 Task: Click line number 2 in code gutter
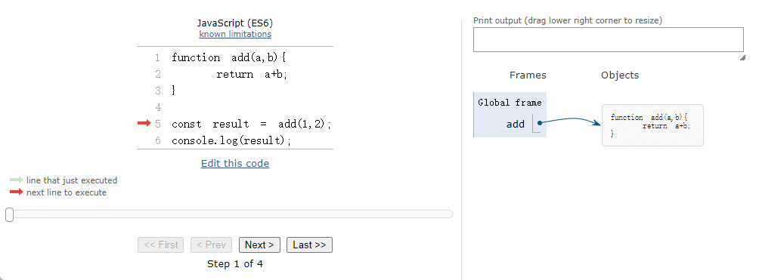[x=158, y=74]
